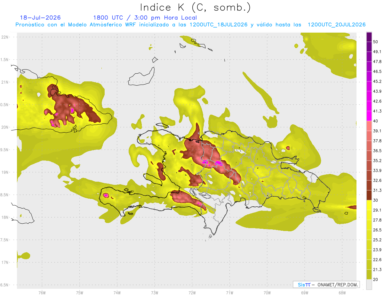Click the color bar value '40'
This screenshot has height=297, width=384.
tap(375, 121)
